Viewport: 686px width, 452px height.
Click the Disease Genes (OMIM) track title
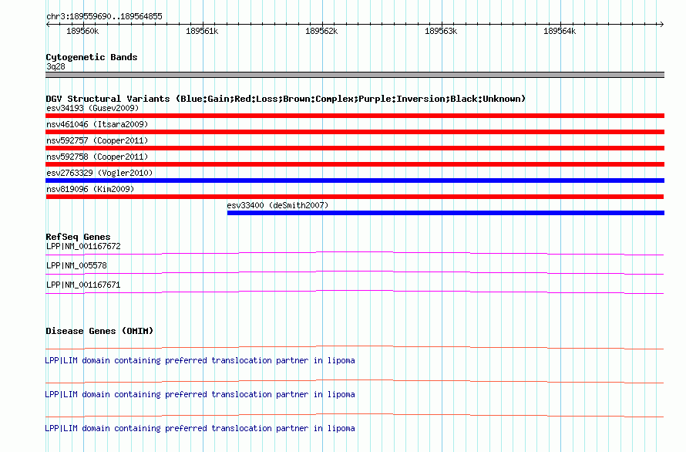point(99,331)
